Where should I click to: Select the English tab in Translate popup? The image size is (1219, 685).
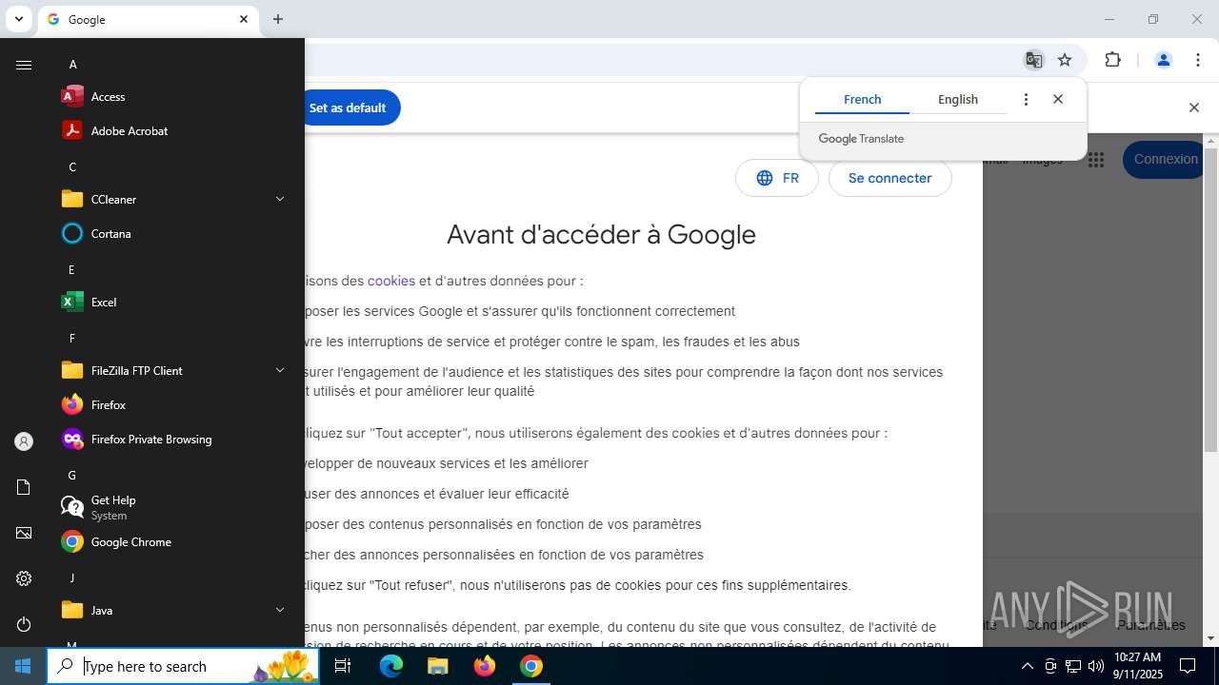click(x=958, y=99)
